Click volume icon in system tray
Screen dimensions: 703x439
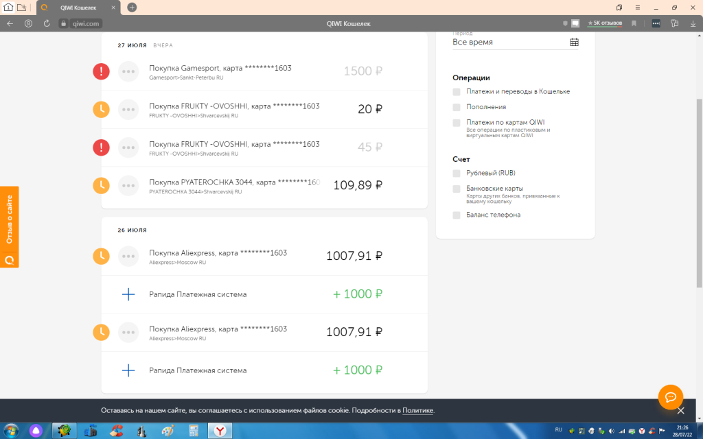612,431
